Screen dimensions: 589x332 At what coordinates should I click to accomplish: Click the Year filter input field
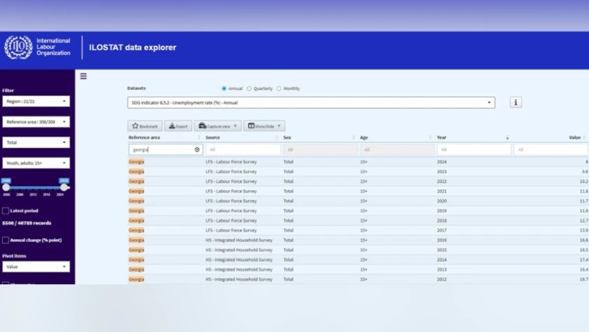click(473, 150)
